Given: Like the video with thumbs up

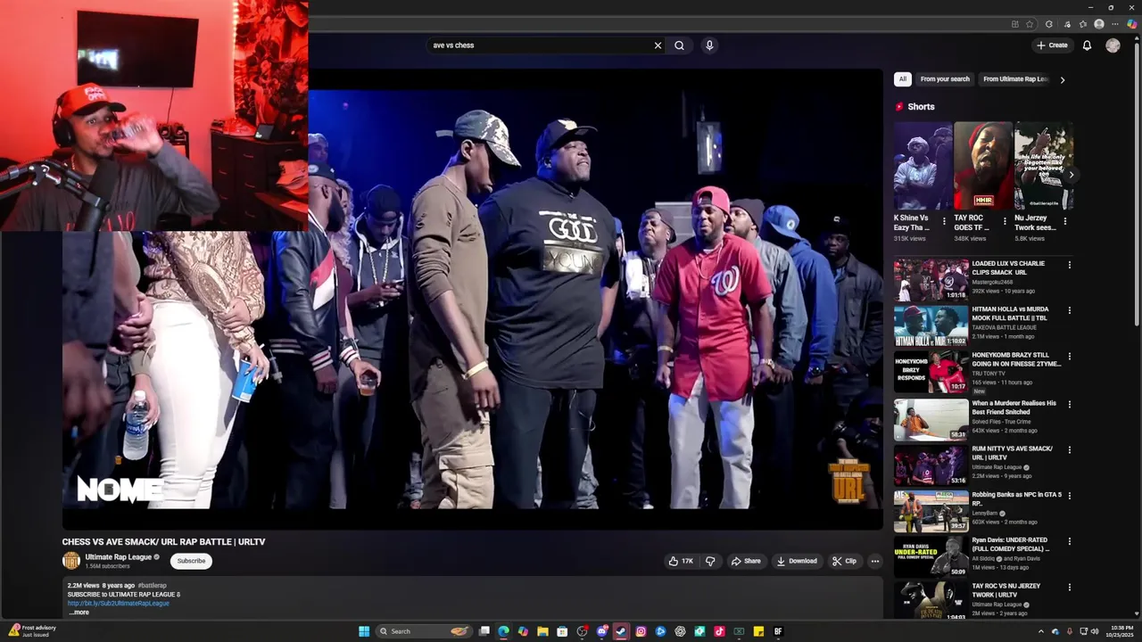Looking at the screenshot, I should click(681, 561).
